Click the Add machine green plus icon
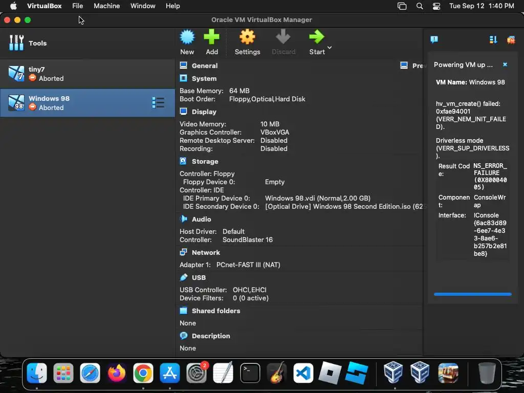The height and width of the screenshot is (393, 524). [x=211, y=42]
